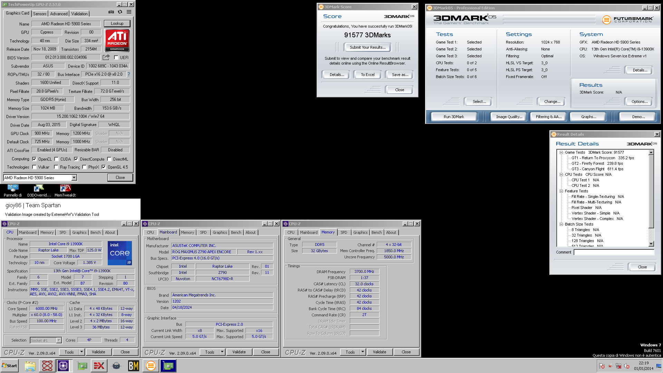The height and width of the screenshot is (373, 663).
Task: Open Bench tab in CPU-Z CPU window
Action: (x=96, y=232)
